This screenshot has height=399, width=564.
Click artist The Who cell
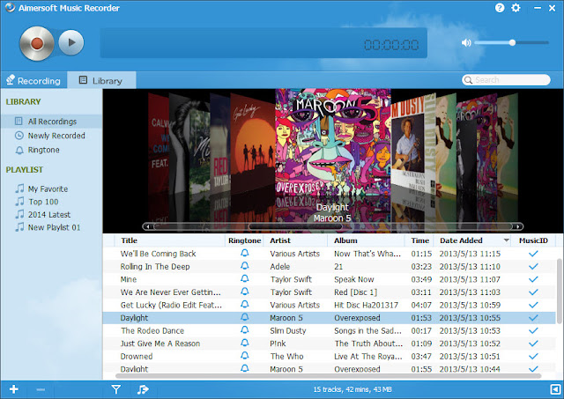[x=286, y=357]
